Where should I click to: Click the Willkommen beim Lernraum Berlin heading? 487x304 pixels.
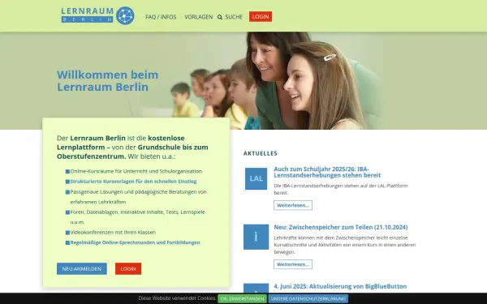pyautogui.click(x=107, y=80)
